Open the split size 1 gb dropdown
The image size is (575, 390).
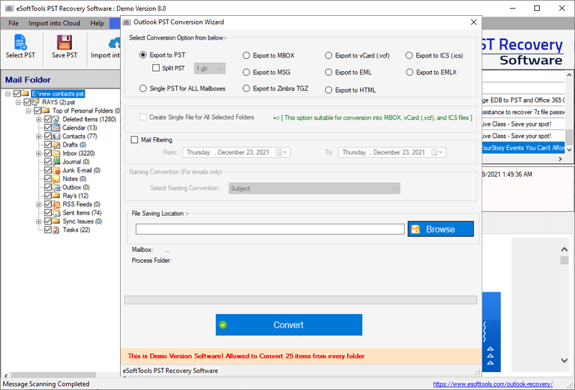(210, 68)
